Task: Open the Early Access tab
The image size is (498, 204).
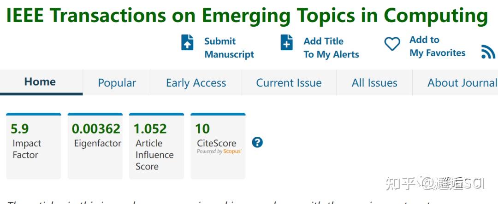Action: [196, 83]
